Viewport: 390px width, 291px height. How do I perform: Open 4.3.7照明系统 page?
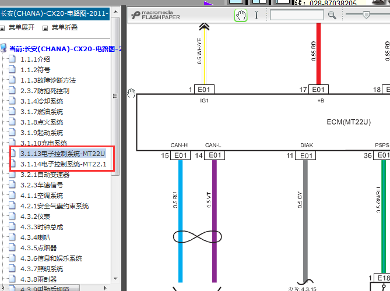tap(41, 269)
